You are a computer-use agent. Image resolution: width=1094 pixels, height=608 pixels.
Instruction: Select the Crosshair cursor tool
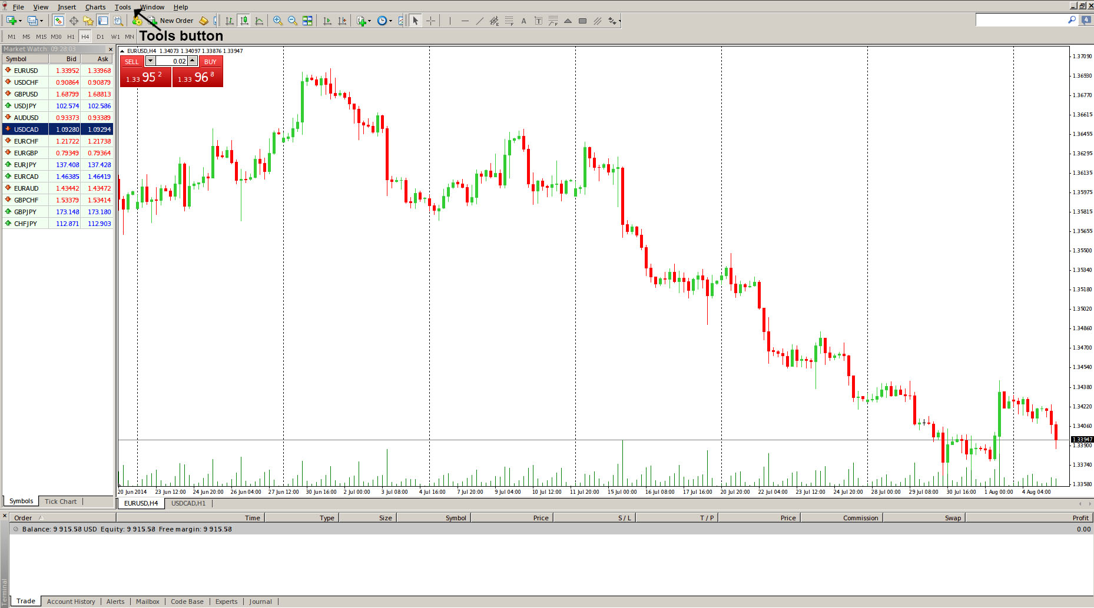click(x=430, y=21)
